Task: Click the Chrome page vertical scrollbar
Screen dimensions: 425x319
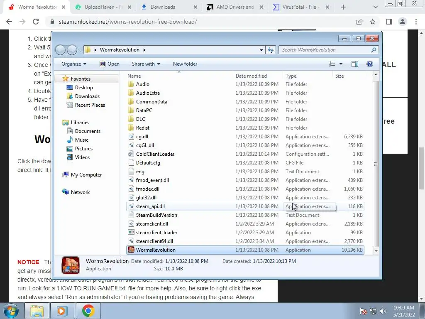Action: pyautogui.click(x=422, y=169)
